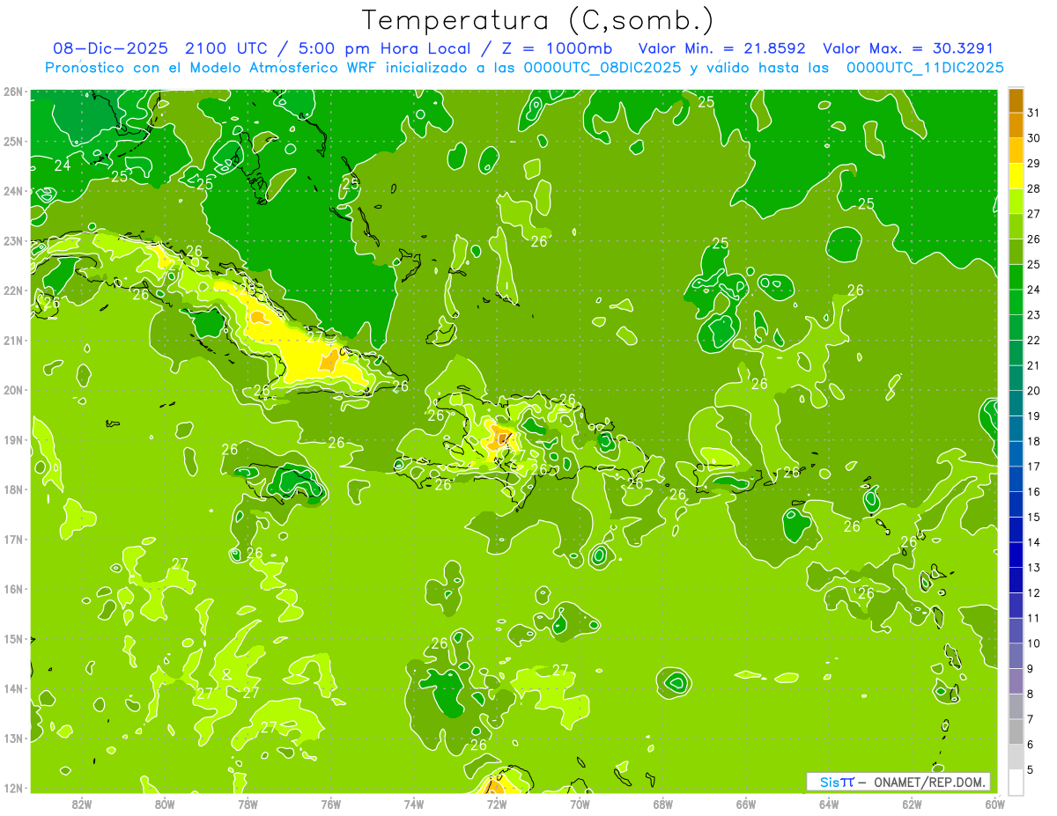The height and width of the screenshot is (816, 1057).
Task: Select the green swatch between 24 and 25
Action: coord(1016,277)
